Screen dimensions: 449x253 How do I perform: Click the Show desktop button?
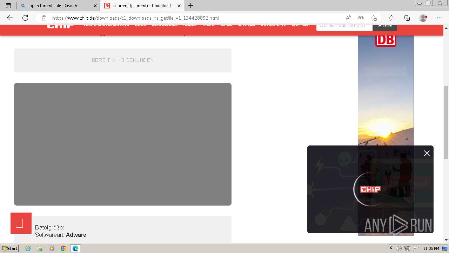tap(445, 248)
